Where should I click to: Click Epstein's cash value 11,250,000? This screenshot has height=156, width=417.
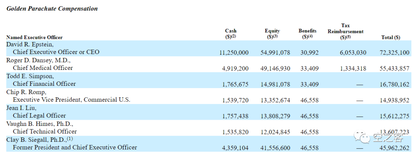point(236,52)
